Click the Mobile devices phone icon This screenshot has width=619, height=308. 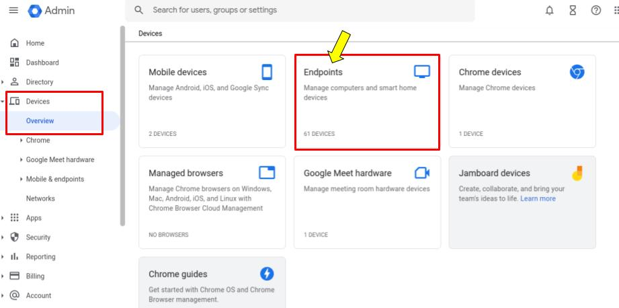(x=267, y=72)
